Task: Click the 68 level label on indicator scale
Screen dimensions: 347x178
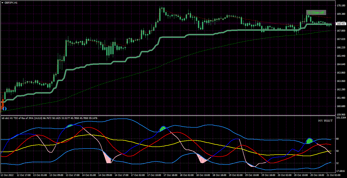Action: click(x=338, y=139)
